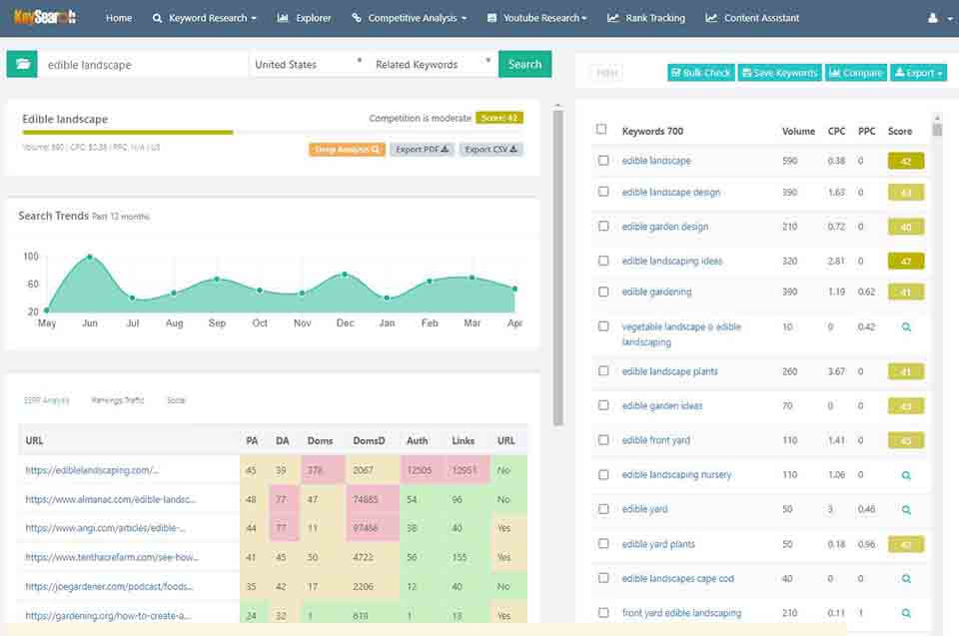Open the user account icon menu
The image size is (959, 636).
tap(937, 18)
